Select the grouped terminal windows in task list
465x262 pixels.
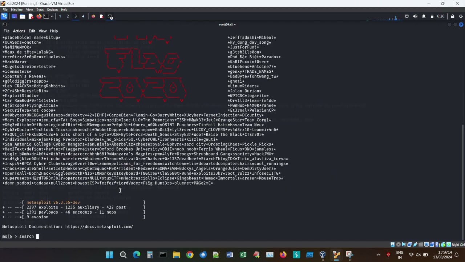110,17
